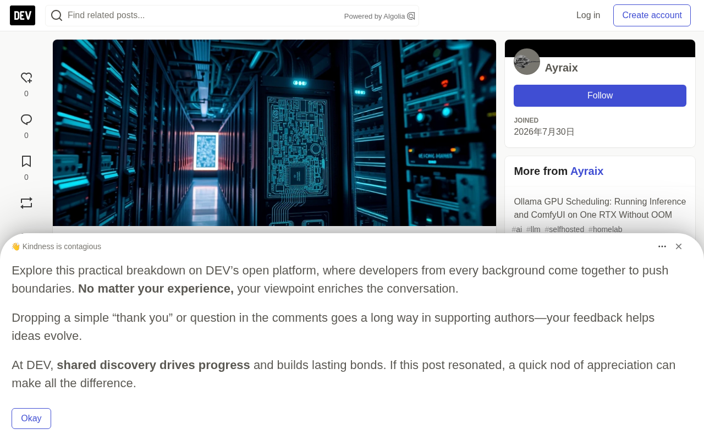704x440 pixels.
Task: Open the DEV home logo
Action: point(23,15)
